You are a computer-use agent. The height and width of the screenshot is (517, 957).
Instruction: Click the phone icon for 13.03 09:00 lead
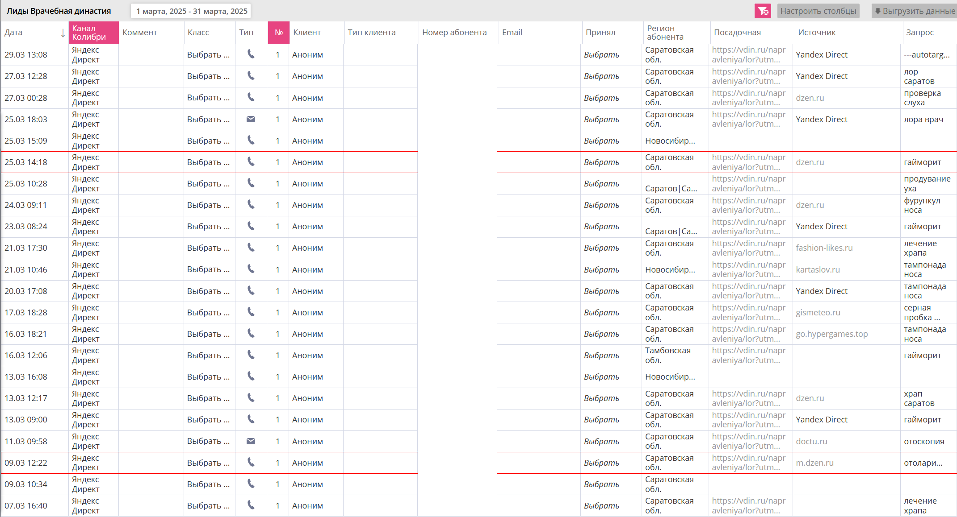[x=251, y=419]
